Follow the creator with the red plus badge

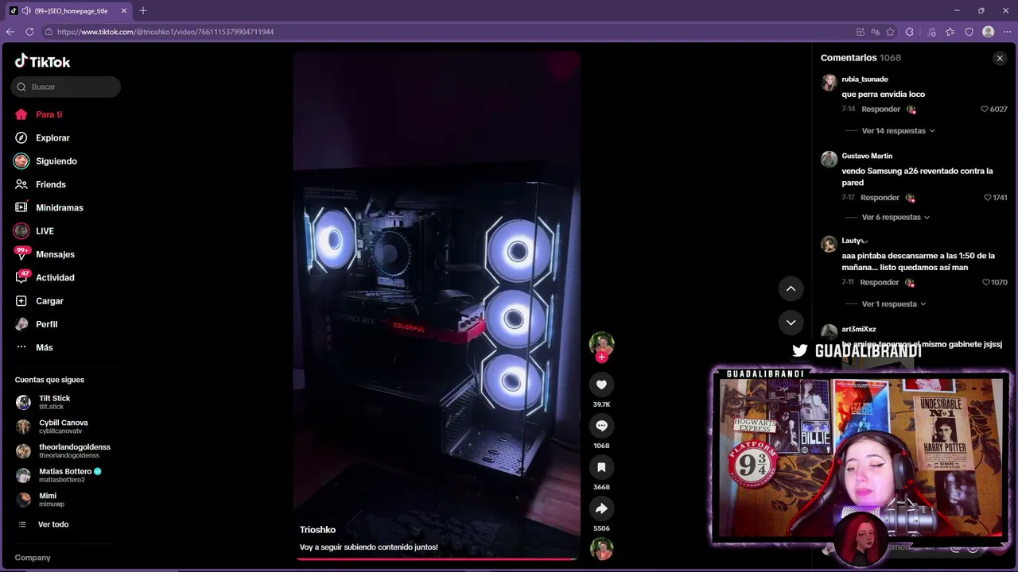pyautogui.click(x=601, y=357)
